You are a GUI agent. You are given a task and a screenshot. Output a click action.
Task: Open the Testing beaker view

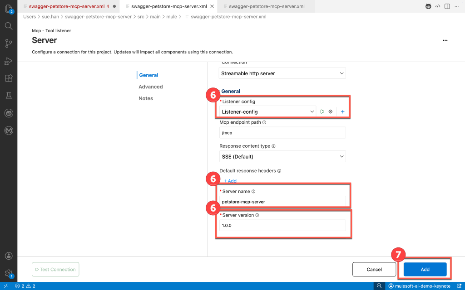coord(8,96)
